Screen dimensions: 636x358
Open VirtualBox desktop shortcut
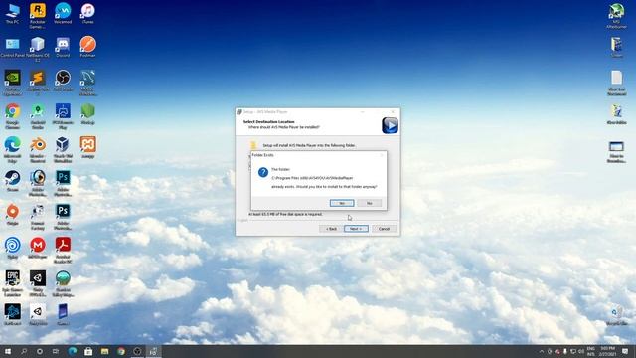[x=63, y=150]
